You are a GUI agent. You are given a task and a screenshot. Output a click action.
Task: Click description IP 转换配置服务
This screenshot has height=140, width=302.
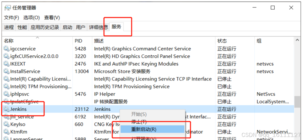tap(111, 102)
